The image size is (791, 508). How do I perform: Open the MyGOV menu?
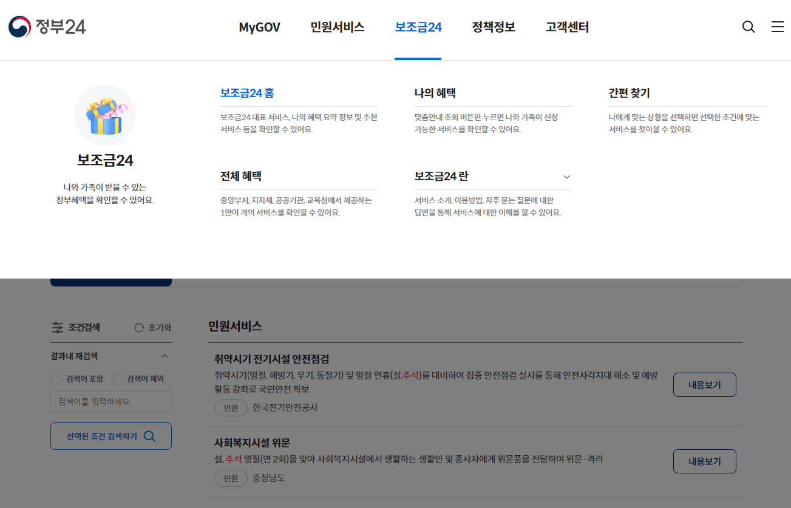[x=259, y=27]
